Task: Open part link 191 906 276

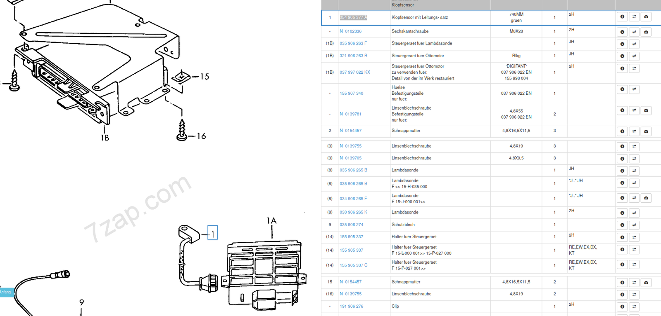Action: [x=351, y=307]
